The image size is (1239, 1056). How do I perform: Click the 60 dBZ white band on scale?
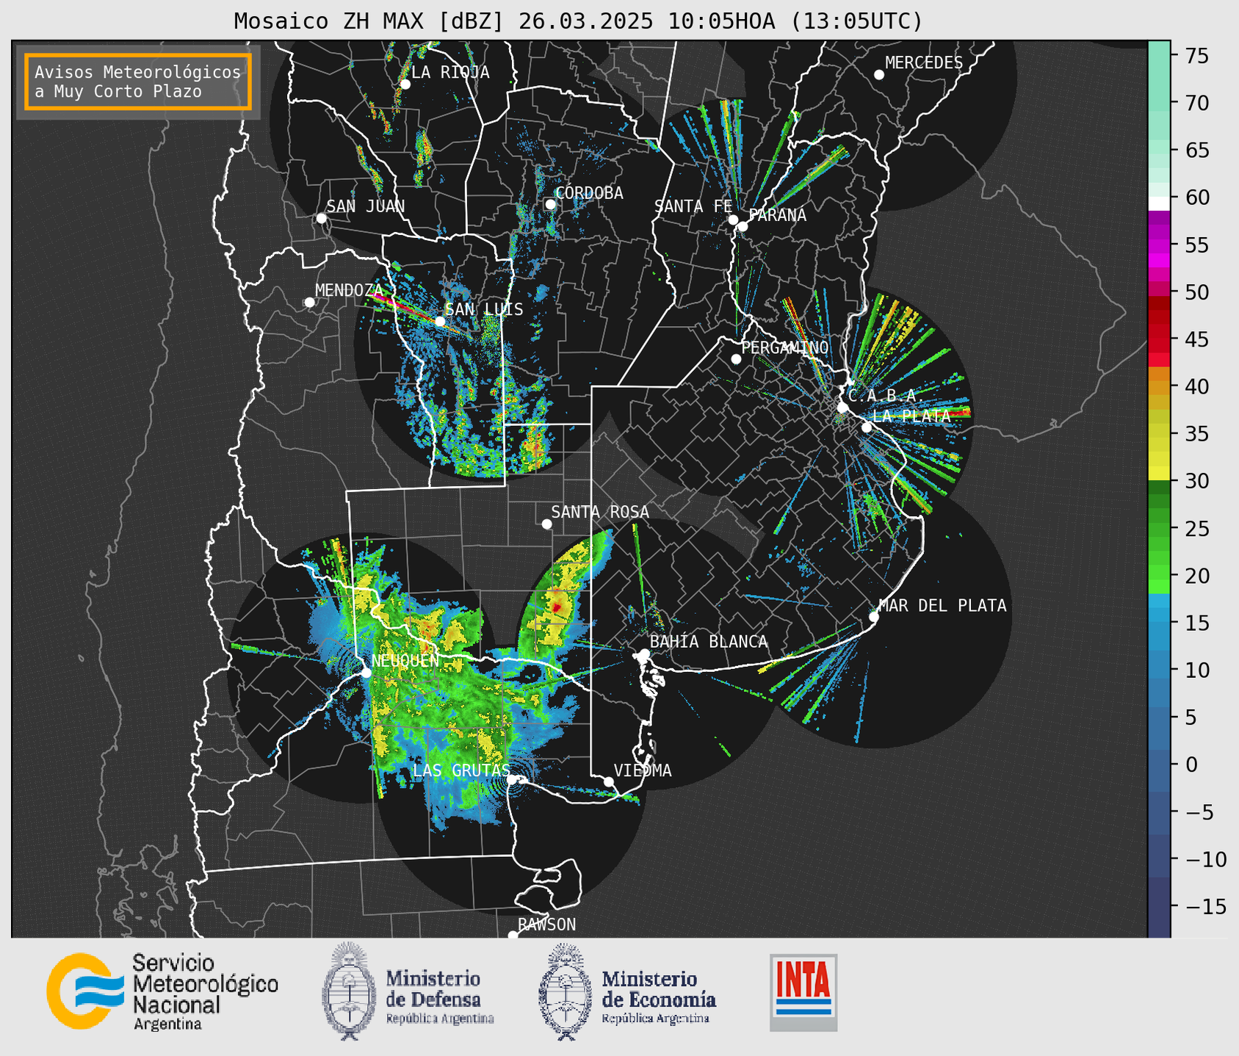point(1158,203)
